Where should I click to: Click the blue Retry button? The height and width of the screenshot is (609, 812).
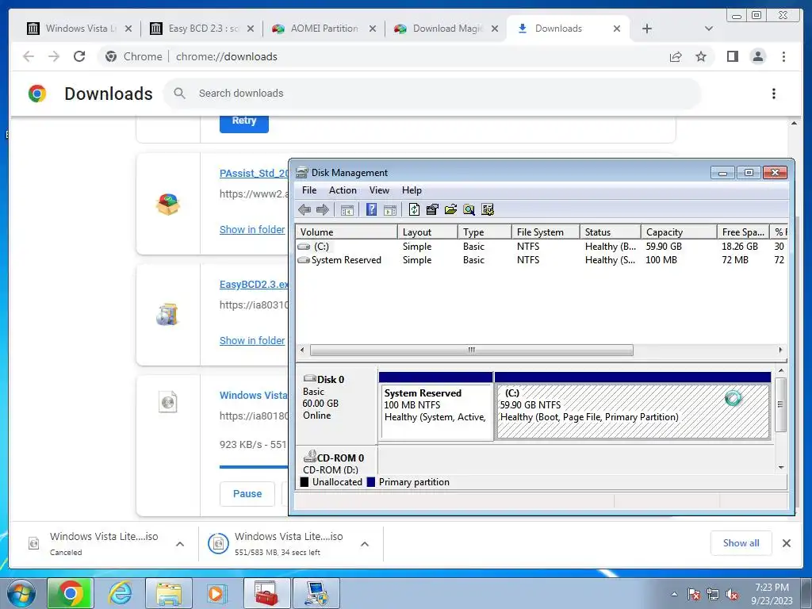(x=244, y=122)
